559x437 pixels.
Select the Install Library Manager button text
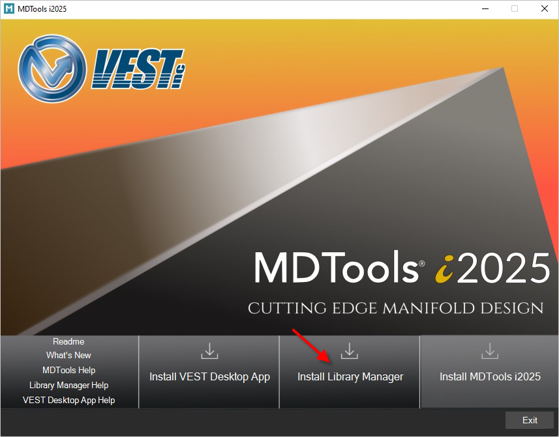(350, 376)
